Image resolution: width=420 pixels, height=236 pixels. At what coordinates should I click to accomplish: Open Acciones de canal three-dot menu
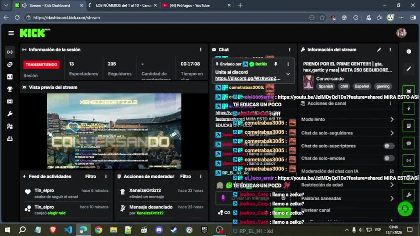click(390, 103)
